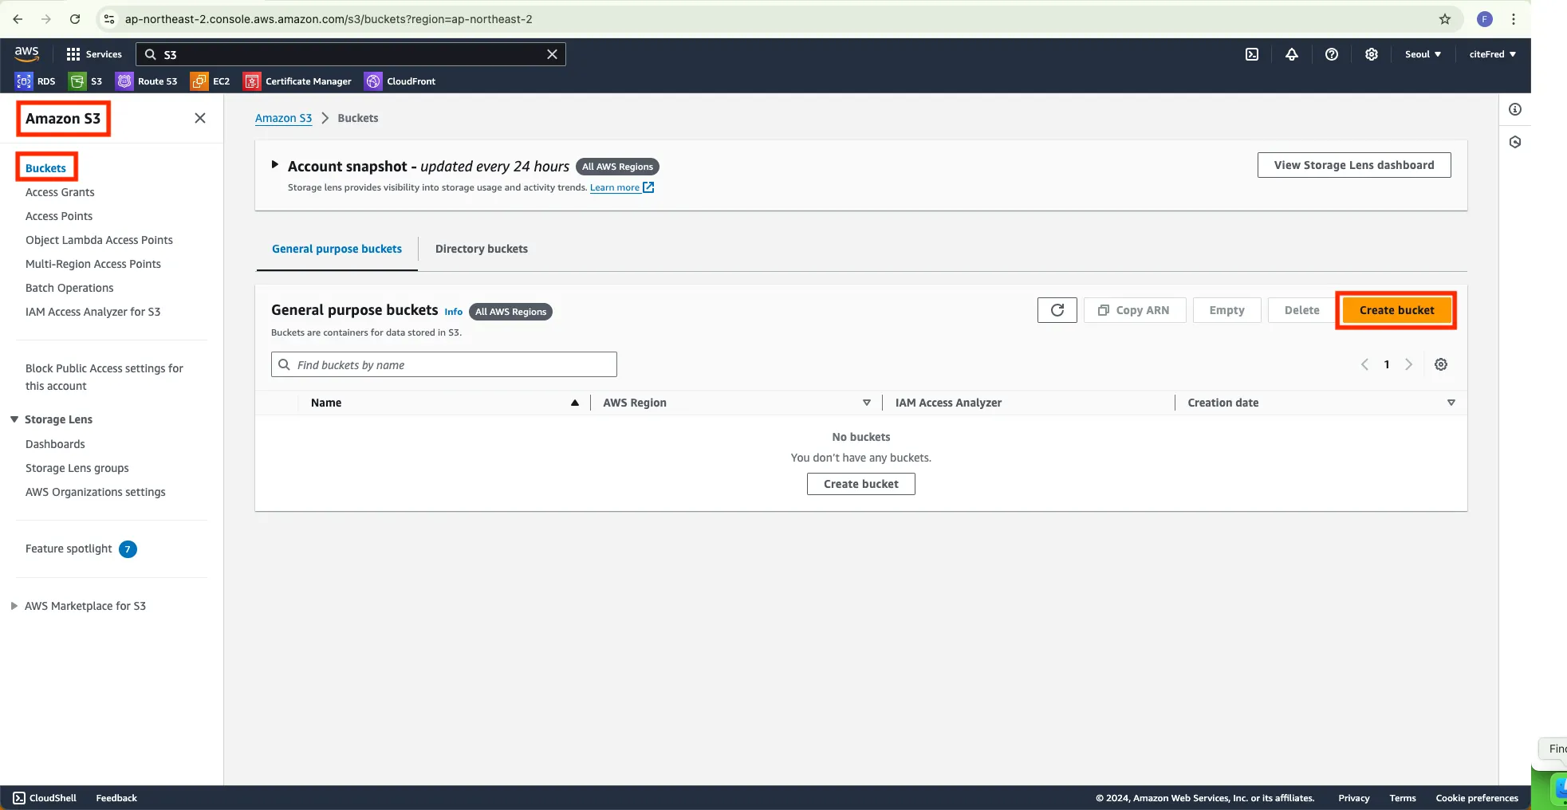Close the Amazon S3 side navigation
Screen dimensions: 1567x810
tap(200, 118)
